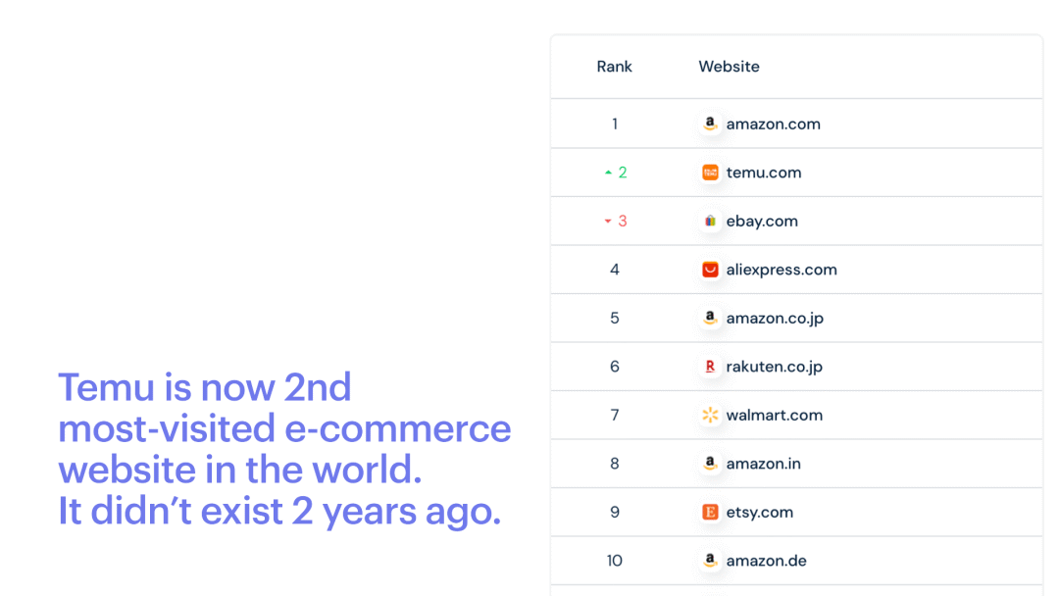The width and height of the screenshot is (1059, 596).
Task: Click the orange Temu logo icon
Action: [710, 173]
